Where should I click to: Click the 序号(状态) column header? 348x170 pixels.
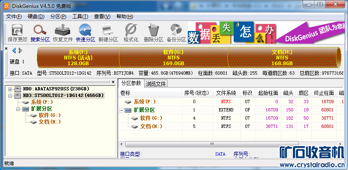[x=197, y=93]
